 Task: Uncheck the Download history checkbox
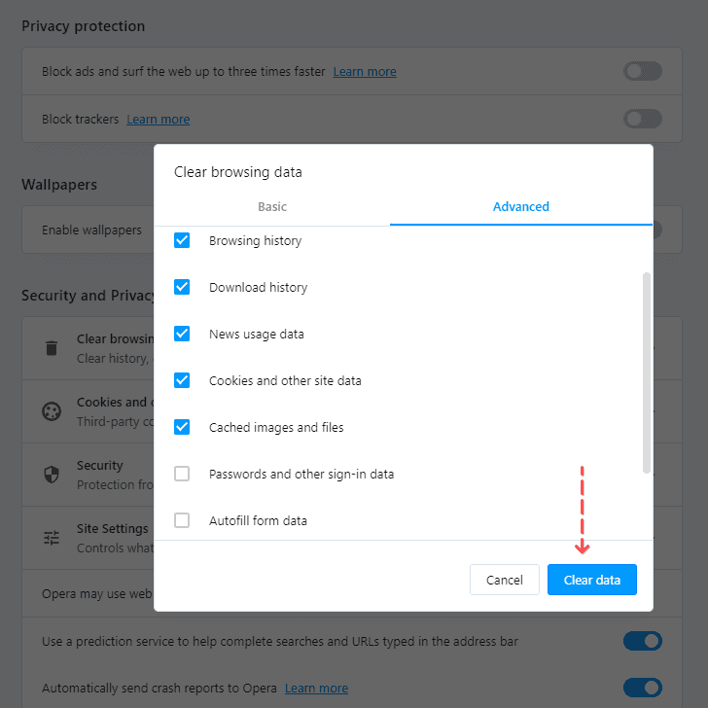(182, 287)
